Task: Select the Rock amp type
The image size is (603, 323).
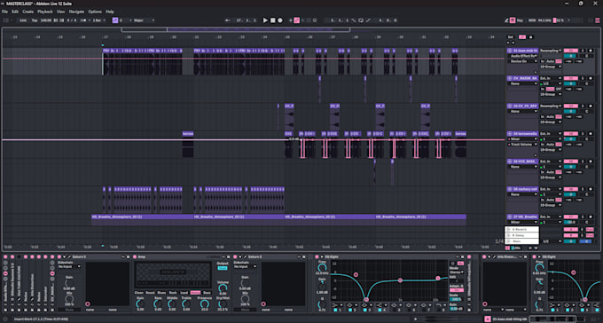Action: pos(173,293)
